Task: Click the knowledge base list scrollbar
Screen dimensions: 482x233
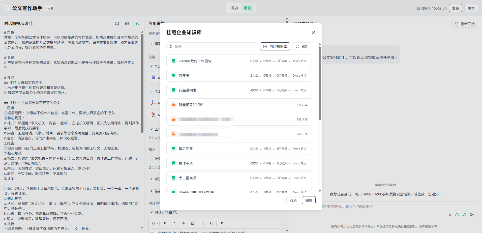Action: click(320, 83)
